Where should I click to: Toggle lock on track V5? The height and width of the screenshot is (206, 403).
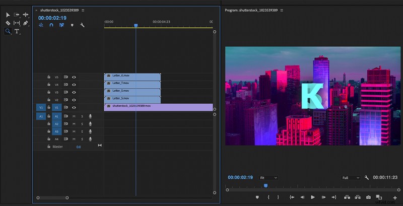[x=49, y=77]
